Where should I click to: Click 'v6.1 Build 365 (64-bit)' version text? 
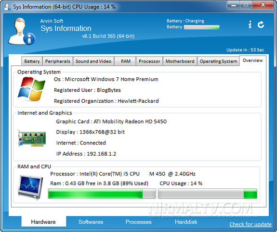pos(108,36)
